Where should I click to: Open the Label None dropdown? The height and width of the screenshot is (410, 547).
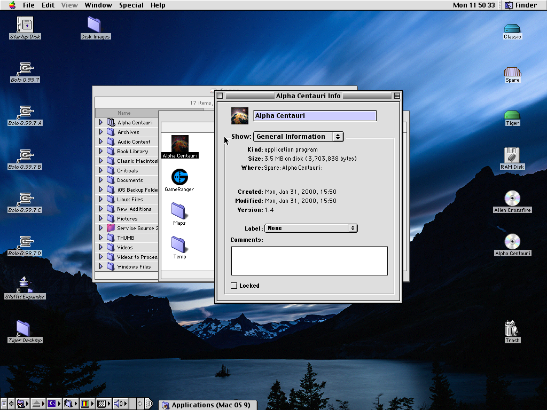(x=311, y=228)
